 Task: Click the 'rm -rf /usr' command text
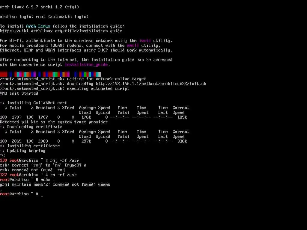[x=64, y=175]
